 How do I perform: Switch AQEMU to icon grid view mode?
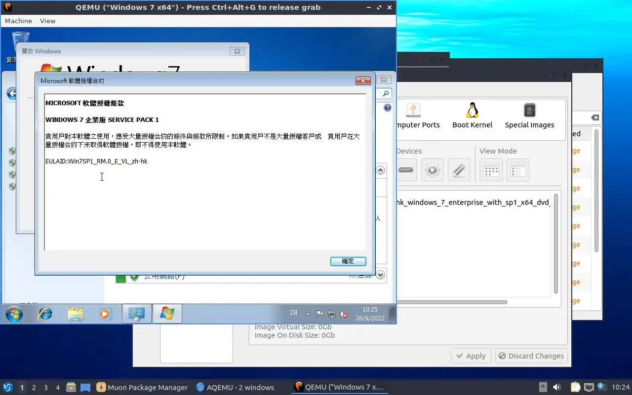click(491, 170)
